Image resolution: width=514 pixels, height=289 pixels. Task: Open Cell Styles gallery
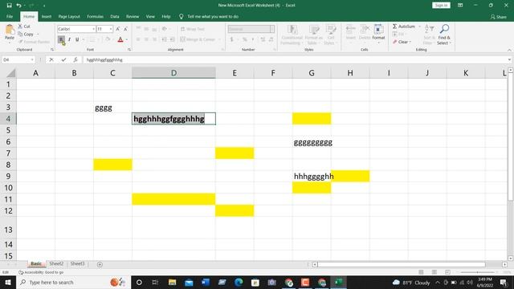point(330,35)
